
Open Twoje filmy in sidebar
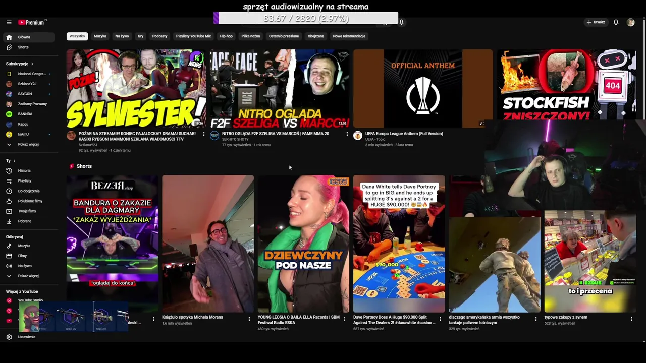click(x=29, y=211)
